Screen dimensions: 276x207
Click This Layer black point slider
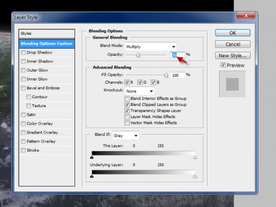(92, 157)
